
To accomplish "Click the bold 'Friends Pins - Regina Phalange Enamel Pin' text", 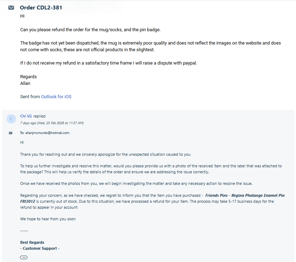I will 245,195.
